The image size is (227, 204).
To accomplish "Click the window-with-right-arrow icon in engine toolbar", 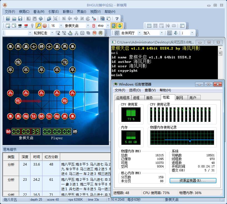I will coord(14,26).
